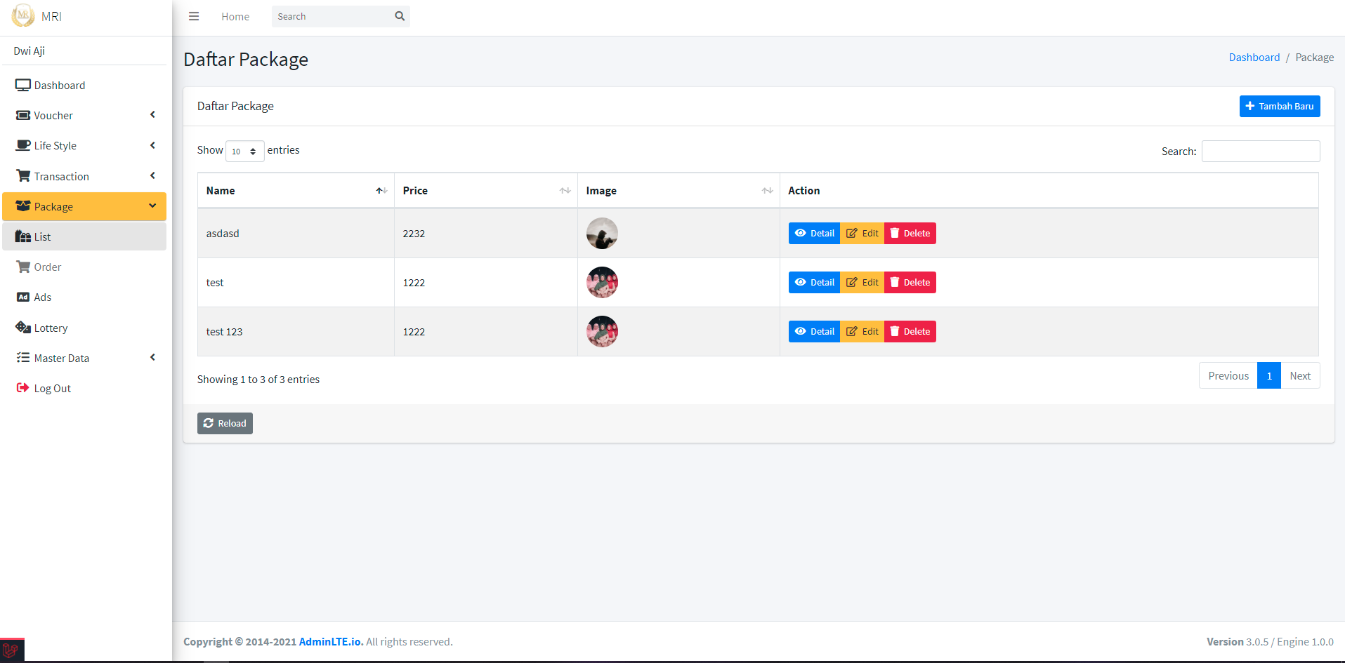This screenshot has height=663, width=1345.
Task: View Detail for the test package
Action: tap(814, 282)
